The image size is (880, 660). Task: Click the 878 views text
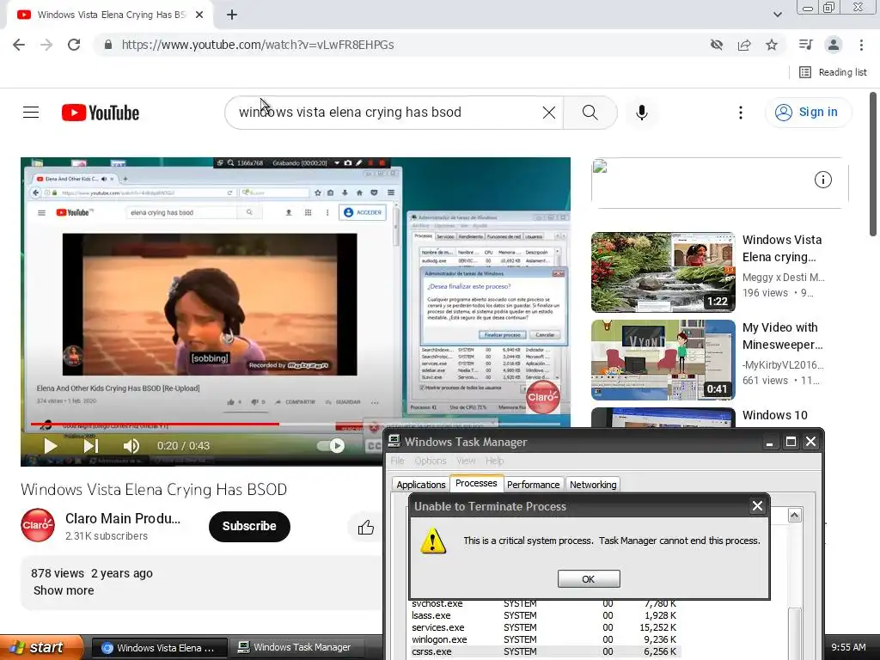click(x=58, y=573)
